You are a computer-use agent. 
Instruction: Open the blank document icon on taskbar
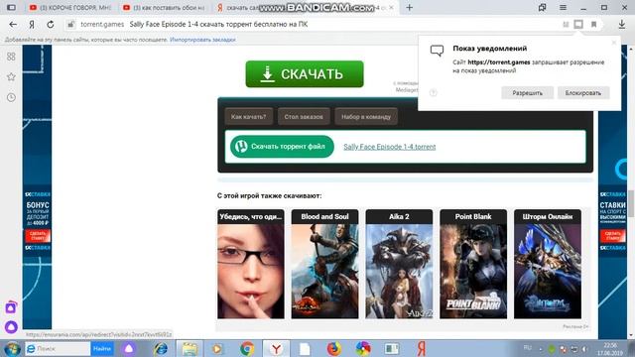point(305,349)
